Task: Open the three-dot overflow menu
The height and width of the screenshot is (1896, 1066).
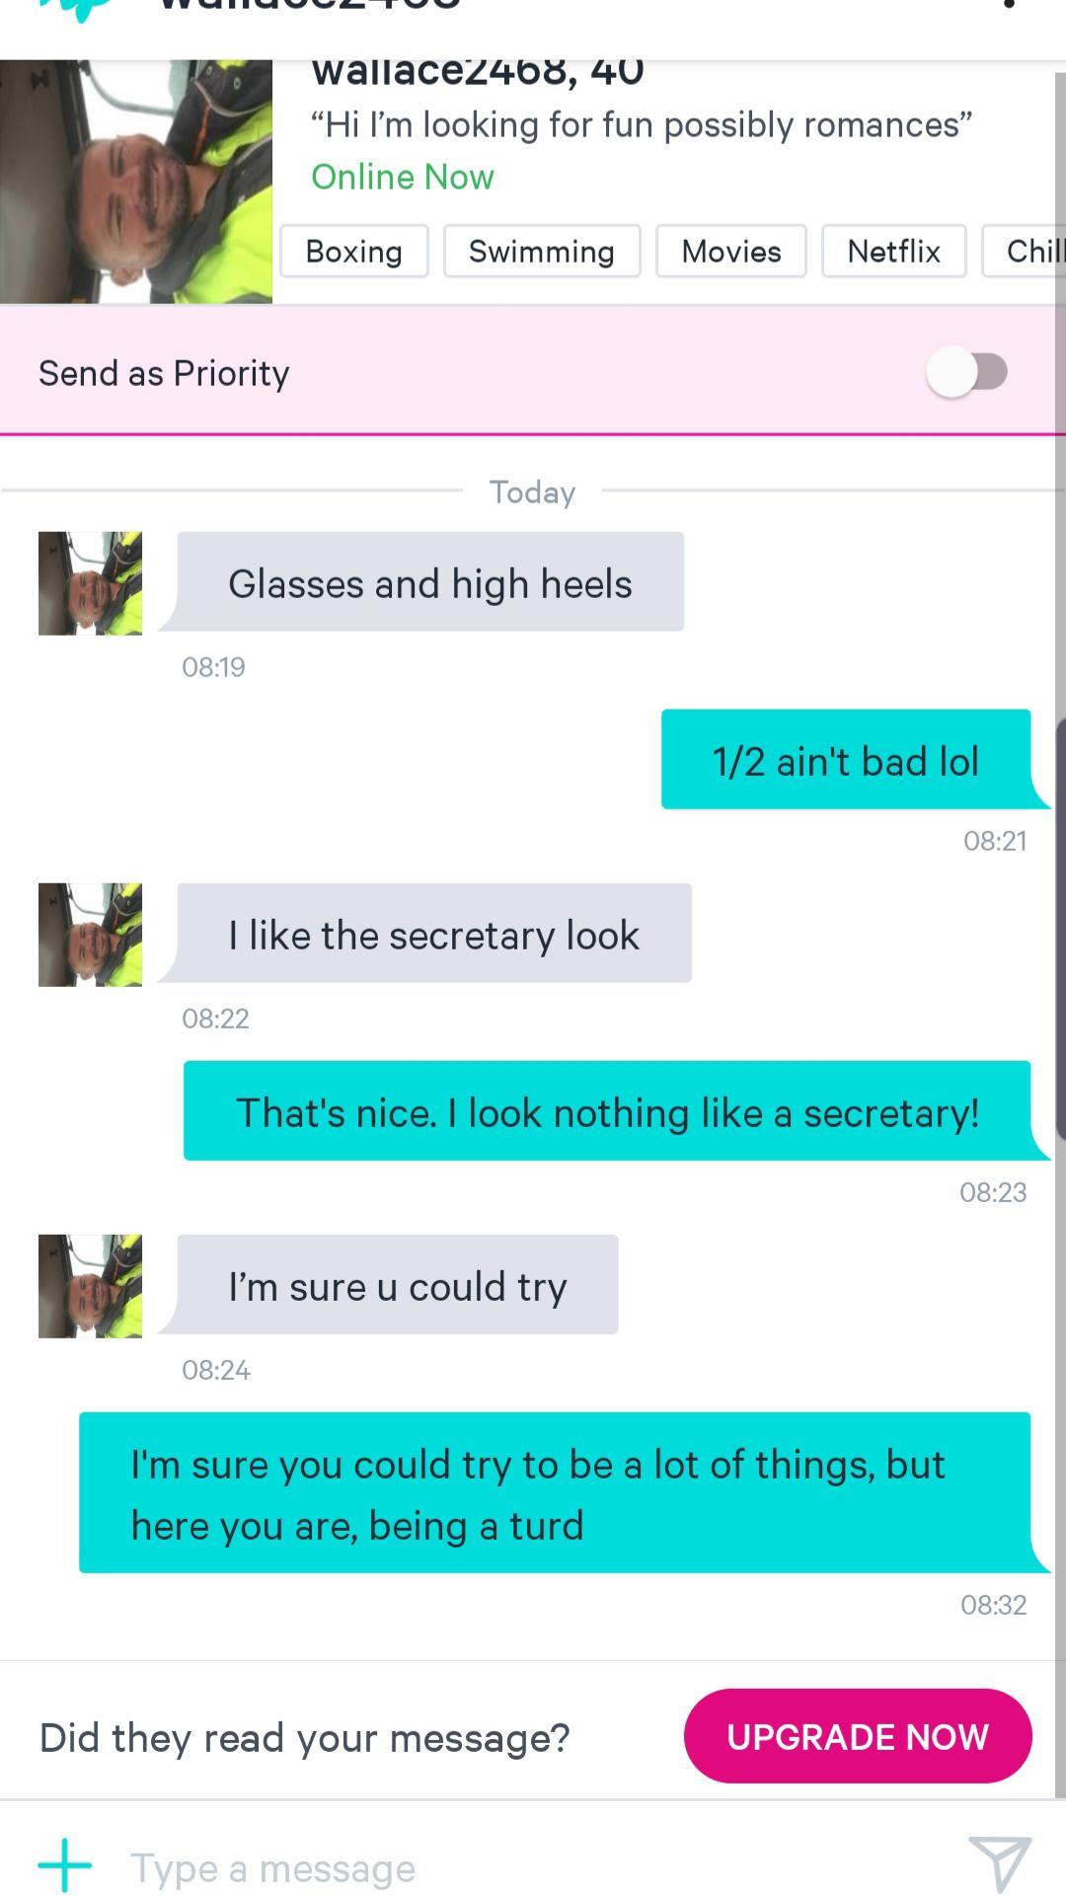Action: [x=1008, y=5]
